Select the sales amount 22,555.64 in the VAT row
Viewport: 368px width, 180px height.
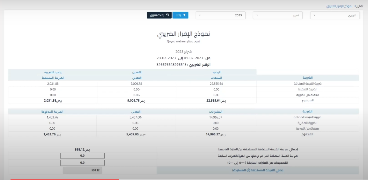click(x=216, y=84)
